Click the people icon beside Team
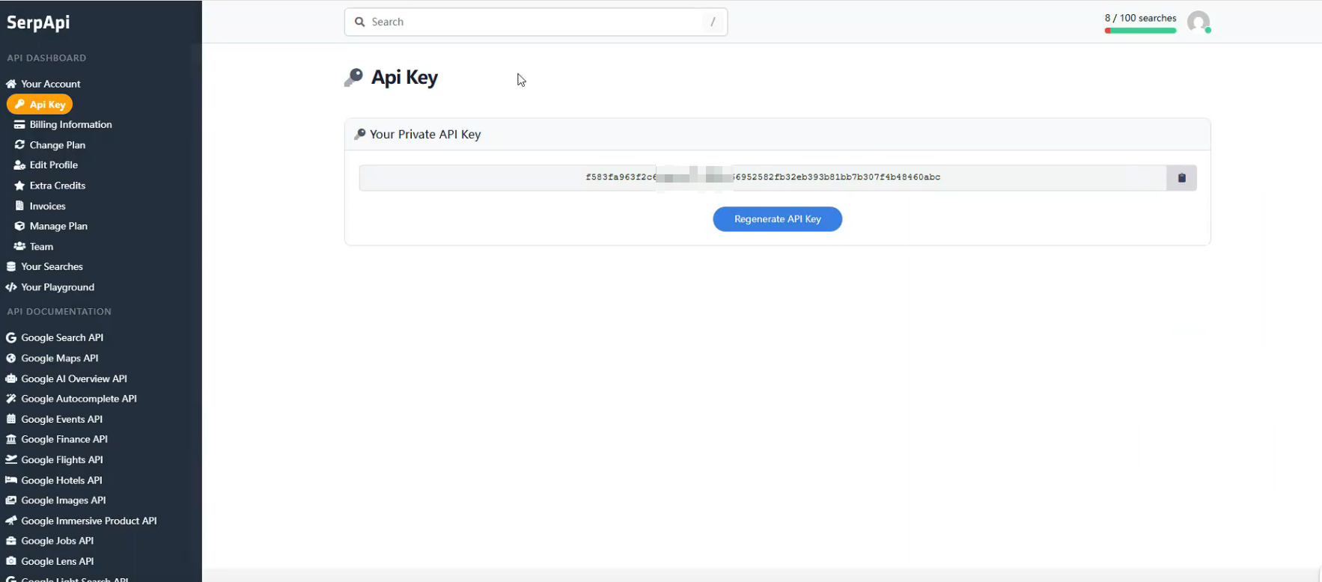Image resolution: width=1322 pixels, height=582 pixels. [x=19, y=246]
